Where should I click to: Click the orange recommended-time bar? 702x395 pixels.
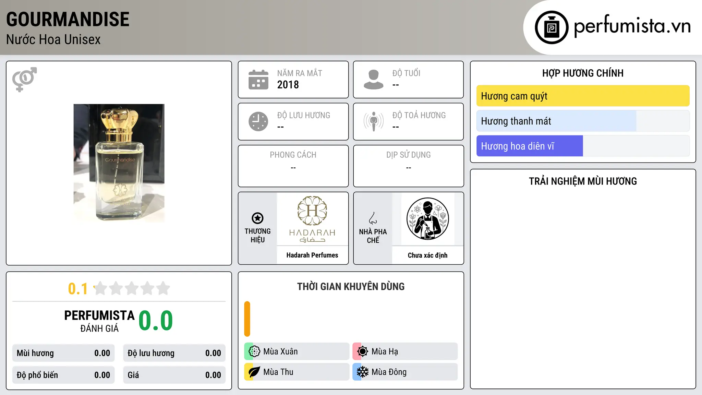[x=247, y=319]
